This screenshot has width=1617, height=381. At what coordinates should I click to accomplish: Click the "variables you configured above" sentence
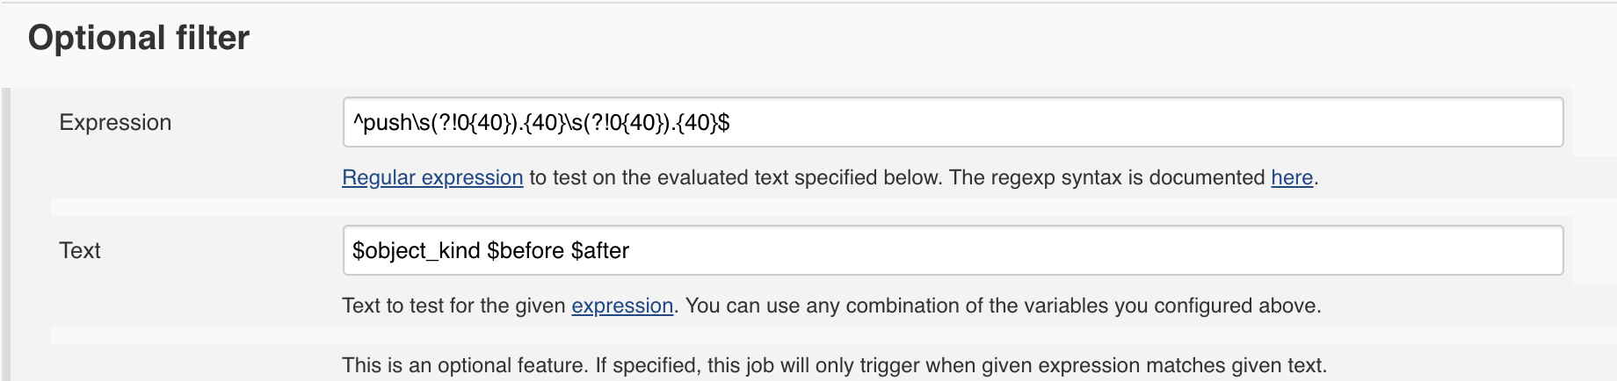point(1155,306)
